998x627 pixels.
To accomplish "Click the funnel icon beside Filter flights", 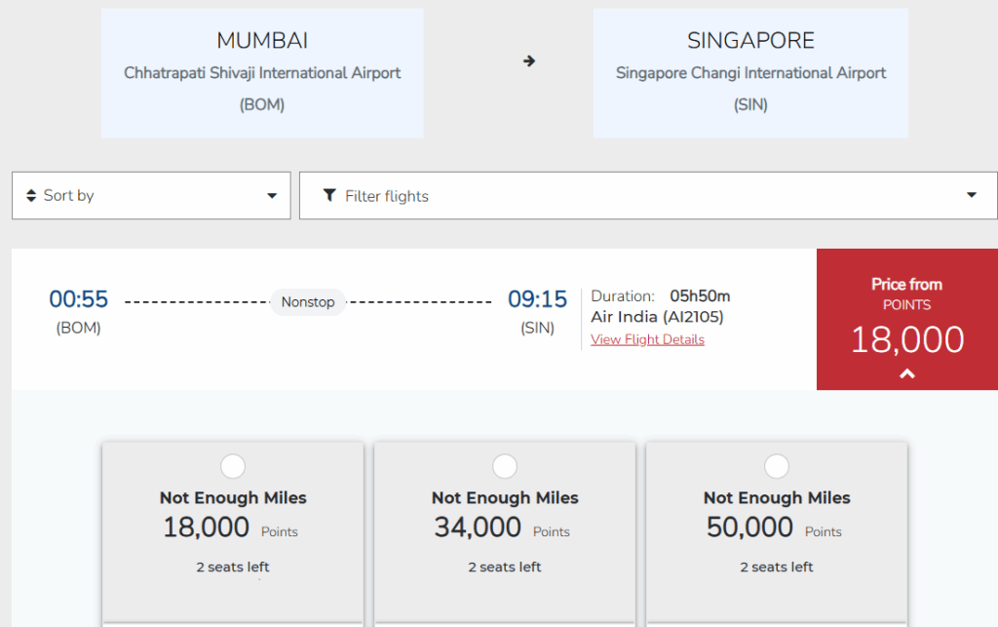I will [x=329, y=196].
